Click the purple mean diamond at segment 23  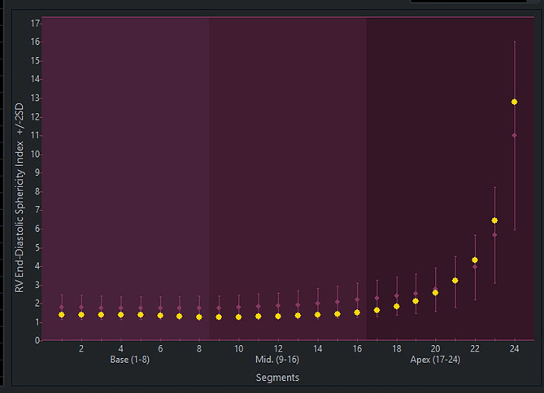(x=494, y=235)
